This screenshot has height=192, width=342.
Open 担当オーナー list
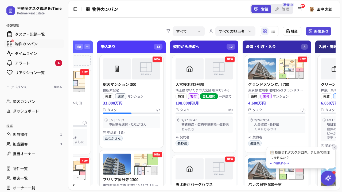34,154
